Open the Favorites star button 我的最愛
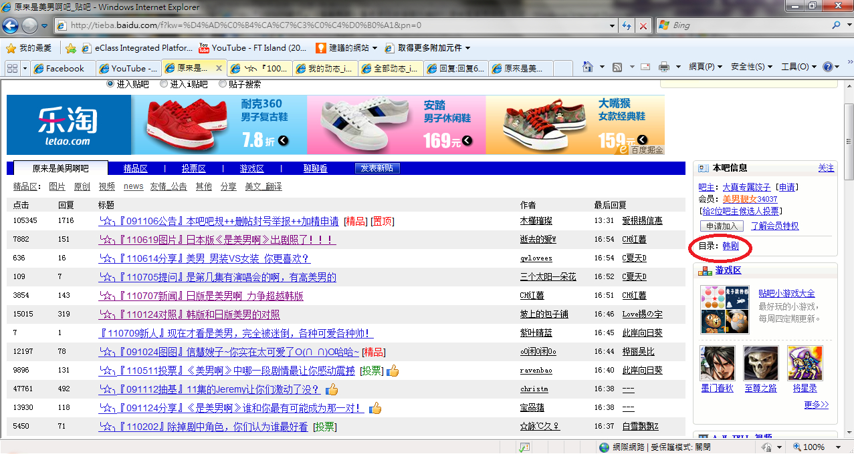The image size is (854, 454). [x=29, y=48]
